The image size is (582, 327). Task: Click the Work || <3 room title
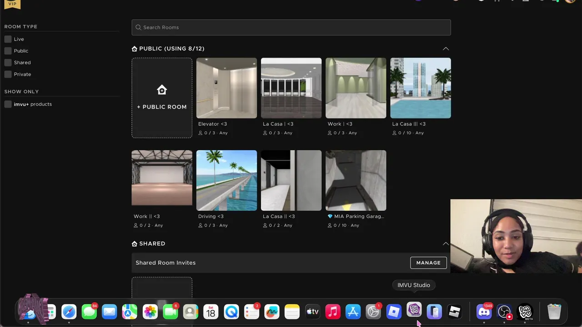pyautogui.click(x=146, y=217)
